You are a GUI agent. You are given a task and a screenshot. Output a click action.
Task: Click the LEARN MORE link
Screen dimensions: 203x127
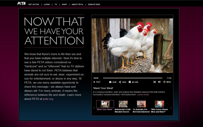click(143, 95)
